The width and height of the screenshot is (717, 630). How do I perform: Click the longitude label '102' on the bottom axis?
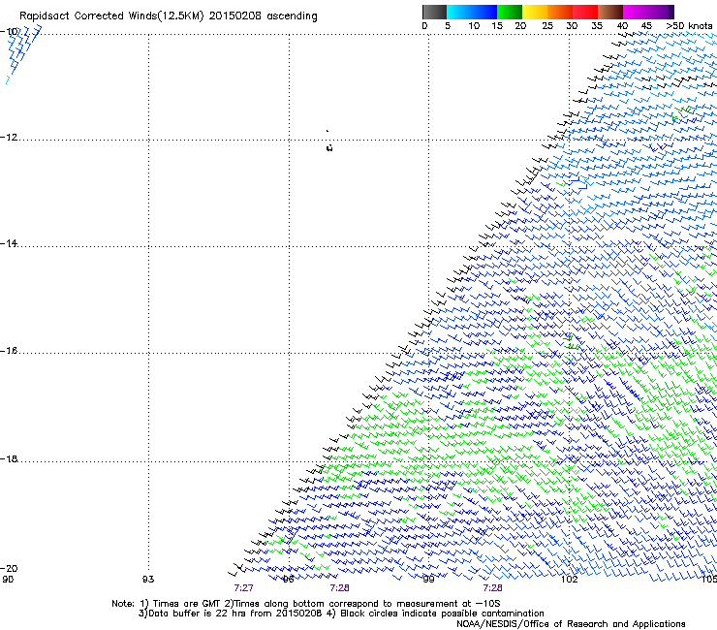point(570,580)
